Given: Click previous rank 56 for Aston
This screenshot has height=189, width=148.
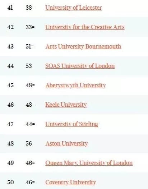Looking at the screenshot, I should pos(29,143).
